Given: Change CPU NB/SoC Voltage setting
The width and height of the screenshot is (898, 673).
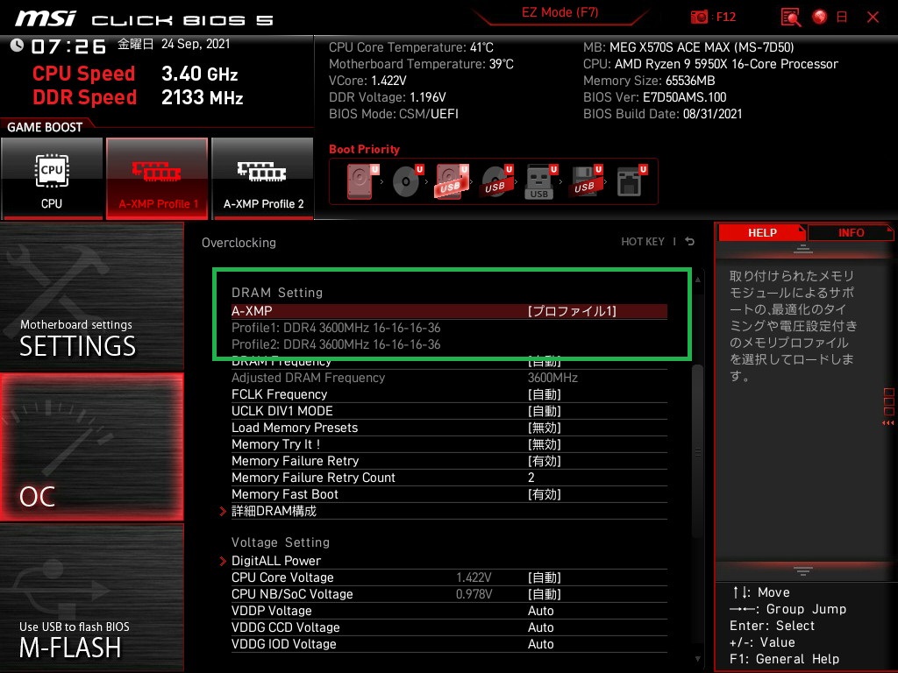Looking at the screenshot, I should tap(449, 594).
